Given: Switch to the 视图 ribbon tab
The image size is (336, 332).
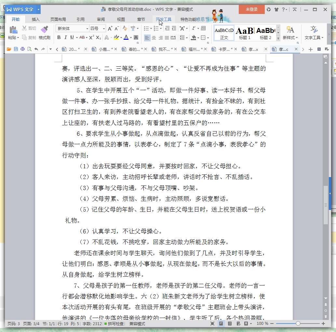Looking at the screenshot, I should (121, 19).
